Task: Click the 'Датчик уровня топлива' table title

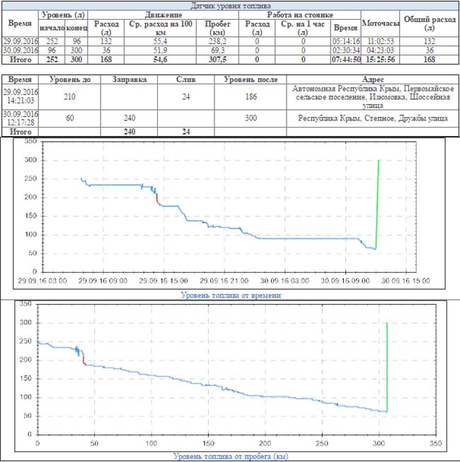Action: tap(229, 5)
